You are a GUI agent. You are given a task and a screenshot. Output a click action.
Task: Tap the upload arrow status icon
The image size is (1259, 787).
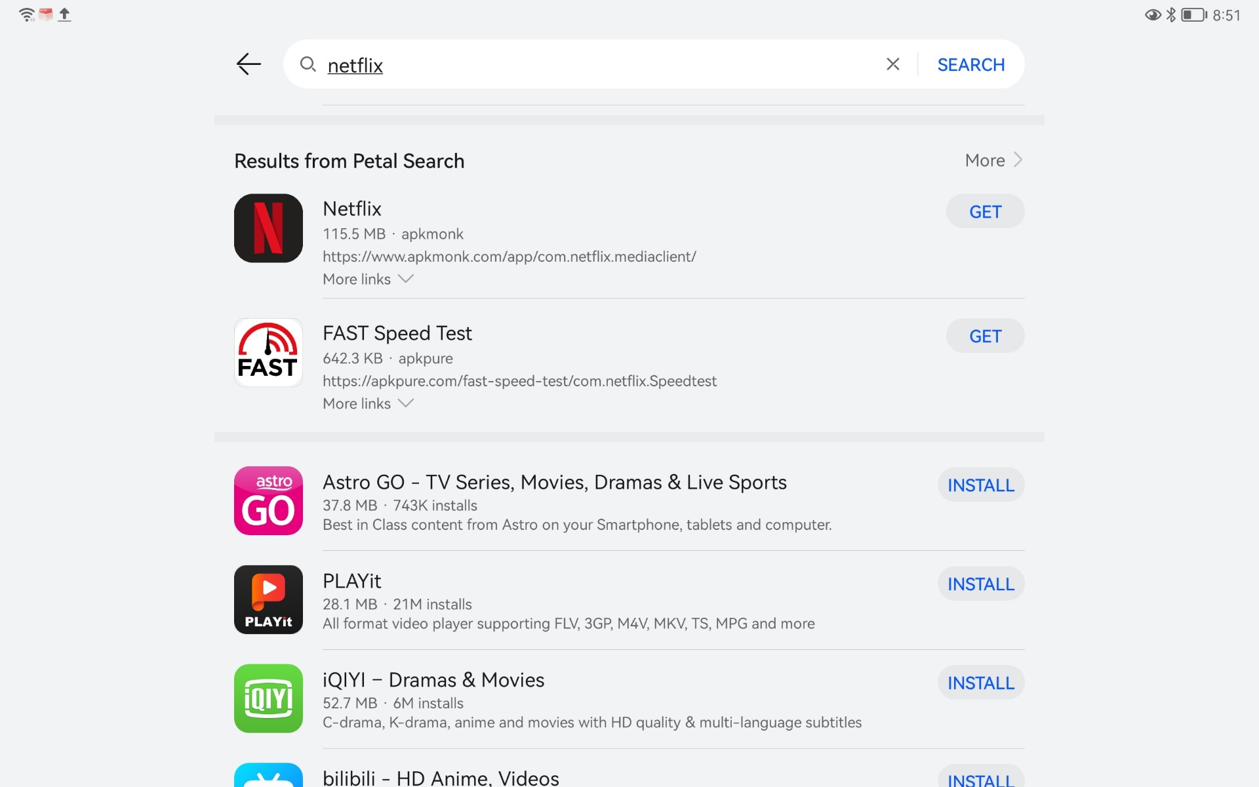pyautogui.click(x=64, y=14)
